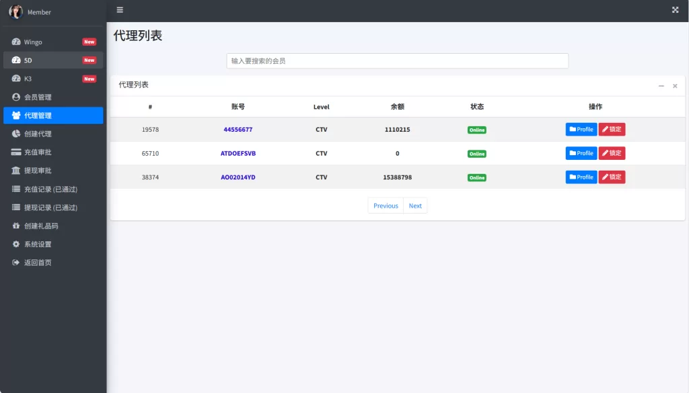The image size is (689, 393).
Task: Click the Member profile avatar
Action: (16, 11)
